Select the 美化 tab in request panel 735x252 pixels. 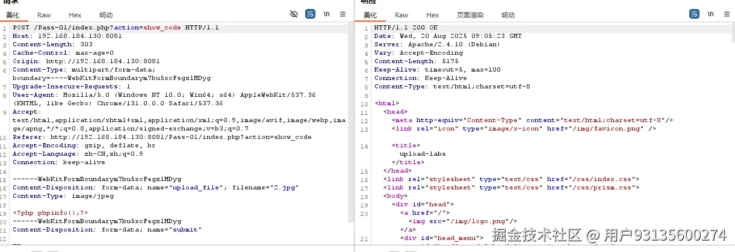pyautogui.click(x=12, y=15)
